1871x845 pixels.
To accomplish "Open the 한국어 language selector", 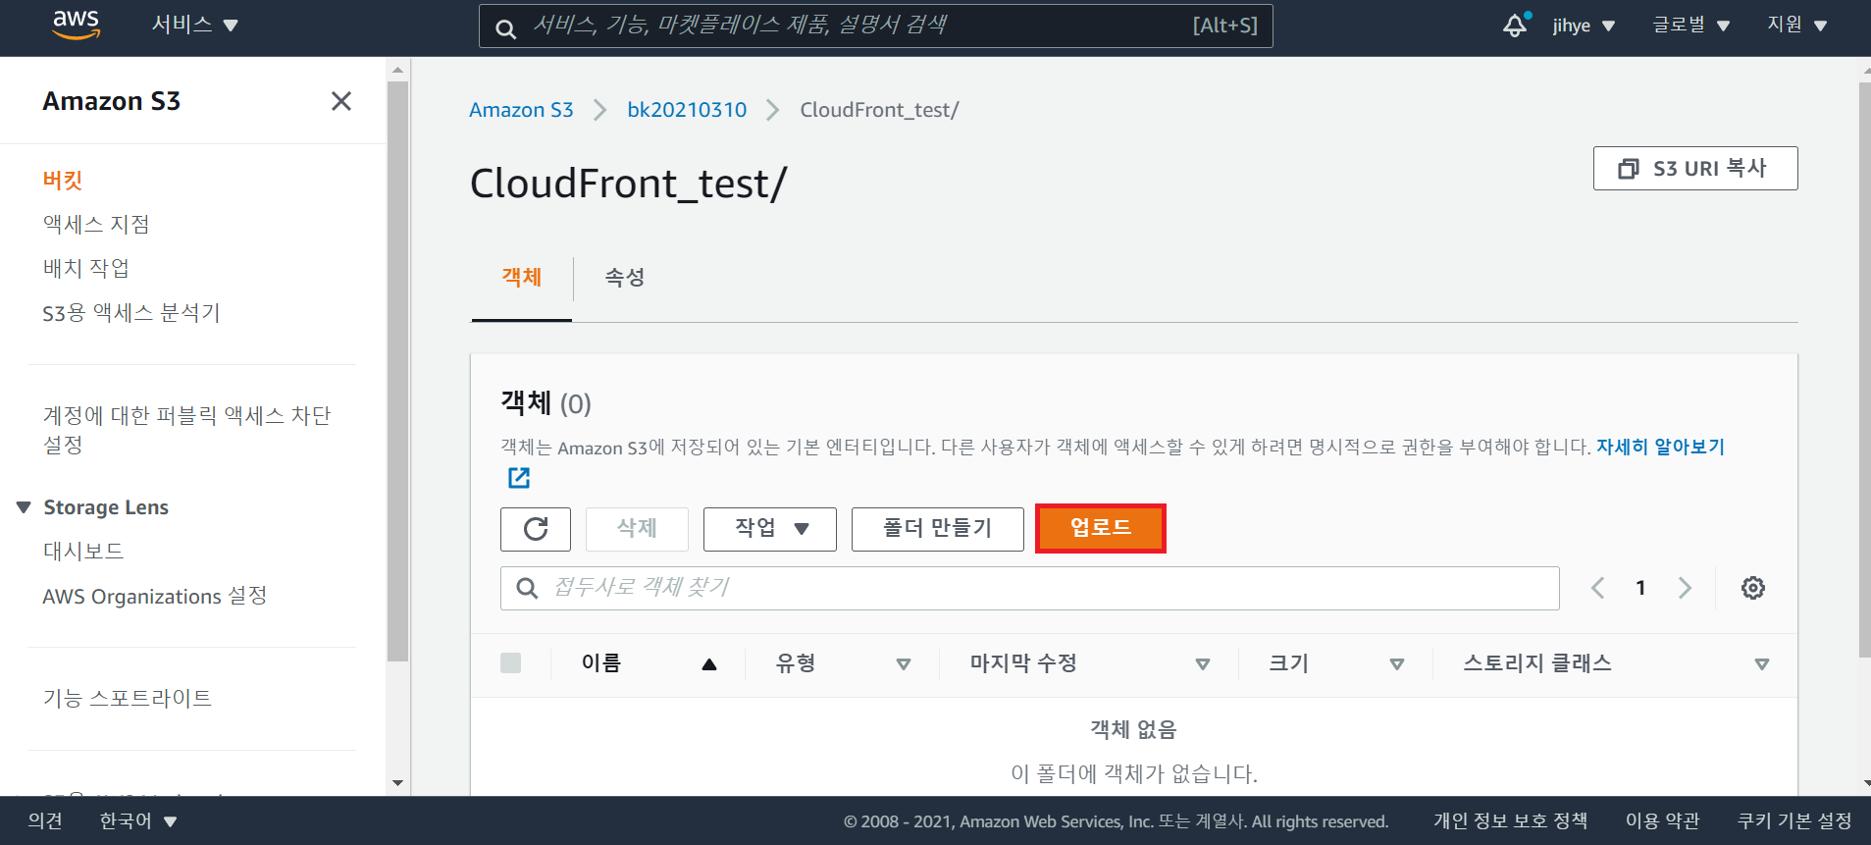I will coord(138,820).
